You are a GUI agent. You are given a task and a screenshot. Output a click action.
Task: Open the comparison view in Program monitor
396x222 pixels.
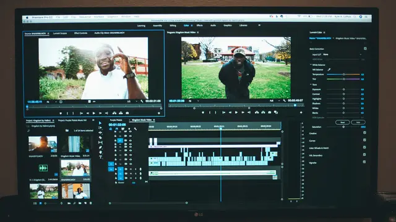(x=276, y=112)
